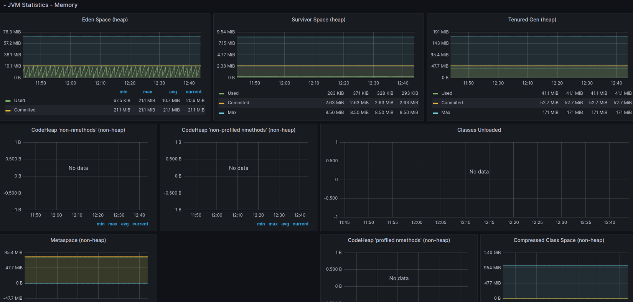The image size is (633, 302).
Task: Open the Tenured Gen (heap) panel title menu
Action: (x=532, y=20)
